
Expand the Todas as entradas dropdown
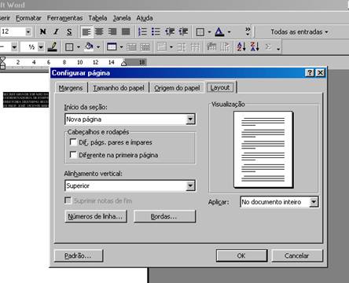(299, 32)
